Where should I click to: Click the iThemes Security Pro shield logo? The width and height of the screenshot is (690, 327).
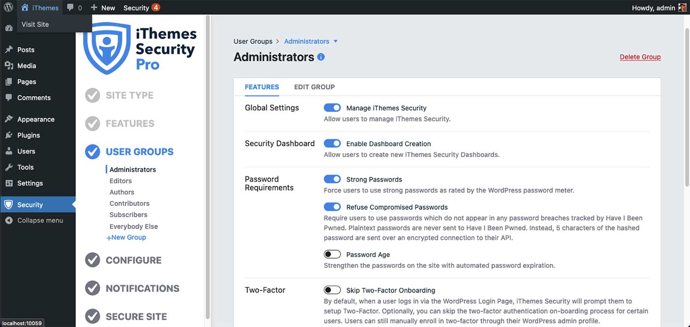[106, 48]
